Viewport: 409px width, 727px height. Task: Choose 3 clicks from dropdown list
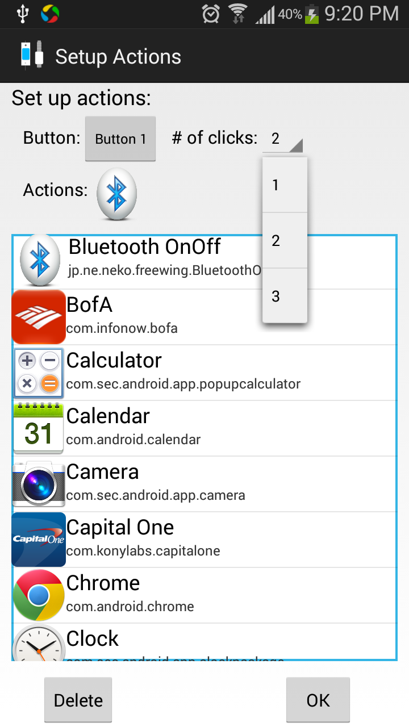tap(285, 296)
